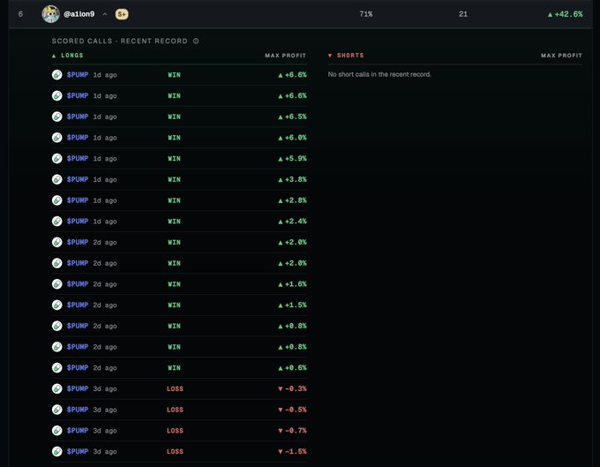Click the +3.8% max profit value
The height and width of the screenshot is (467, 600).
coord(292,179)
